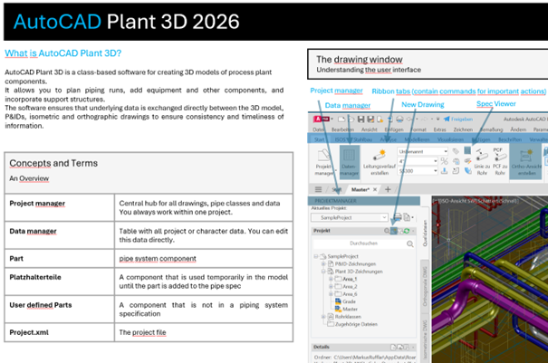Expand the Area_1 folder
The image size is (548, 363).
point(331,279)
